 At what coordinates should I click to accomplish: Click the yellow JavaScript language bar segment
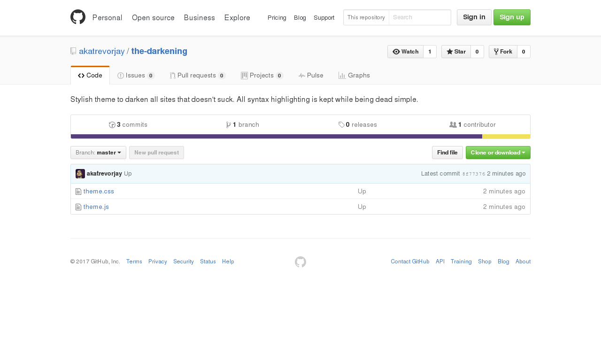(x=506, y=137)
